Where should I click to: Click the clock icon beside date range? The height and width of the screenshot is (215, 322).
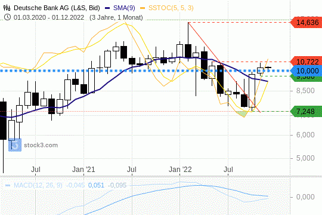[x=7, y=17]
